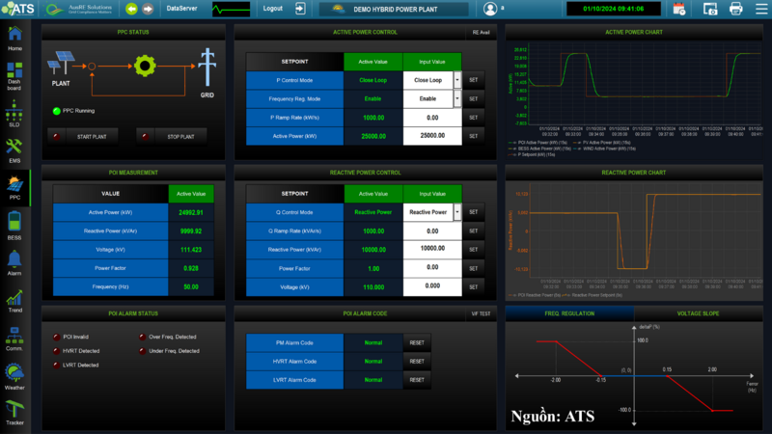Click the Logout text
Viewport: 772px width, 434px height.
point(273,9)
